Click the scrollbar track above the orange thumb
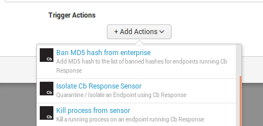 240,60
